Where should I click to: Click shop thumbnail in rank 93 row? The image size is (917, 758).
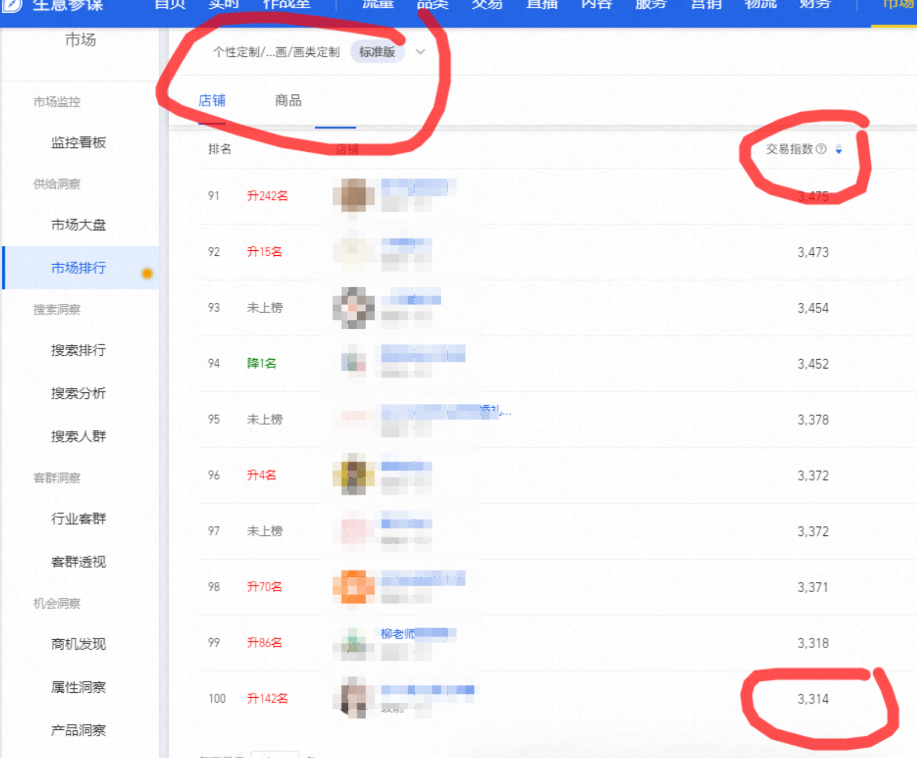[x=353, y=308]
